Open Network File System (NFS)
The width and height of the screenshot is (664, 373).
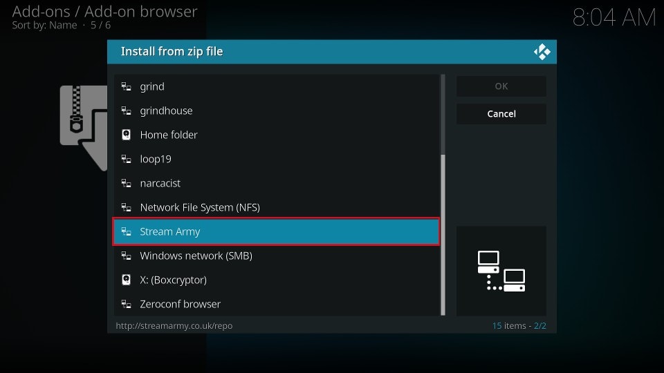point(277,207)
